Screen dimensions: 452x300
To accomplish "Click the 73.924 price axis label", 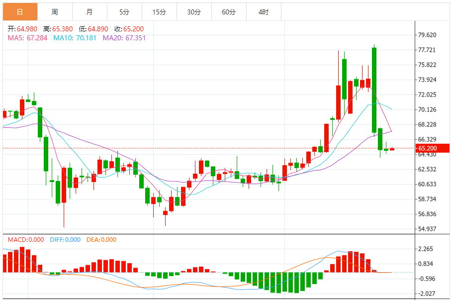I will [427, 80].
